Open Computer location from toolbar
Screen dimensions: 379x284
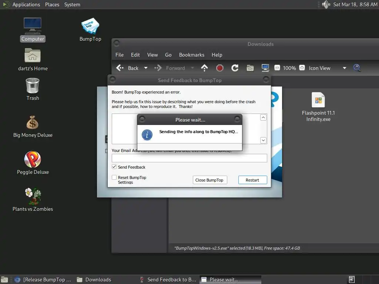[x=265, y=68]
